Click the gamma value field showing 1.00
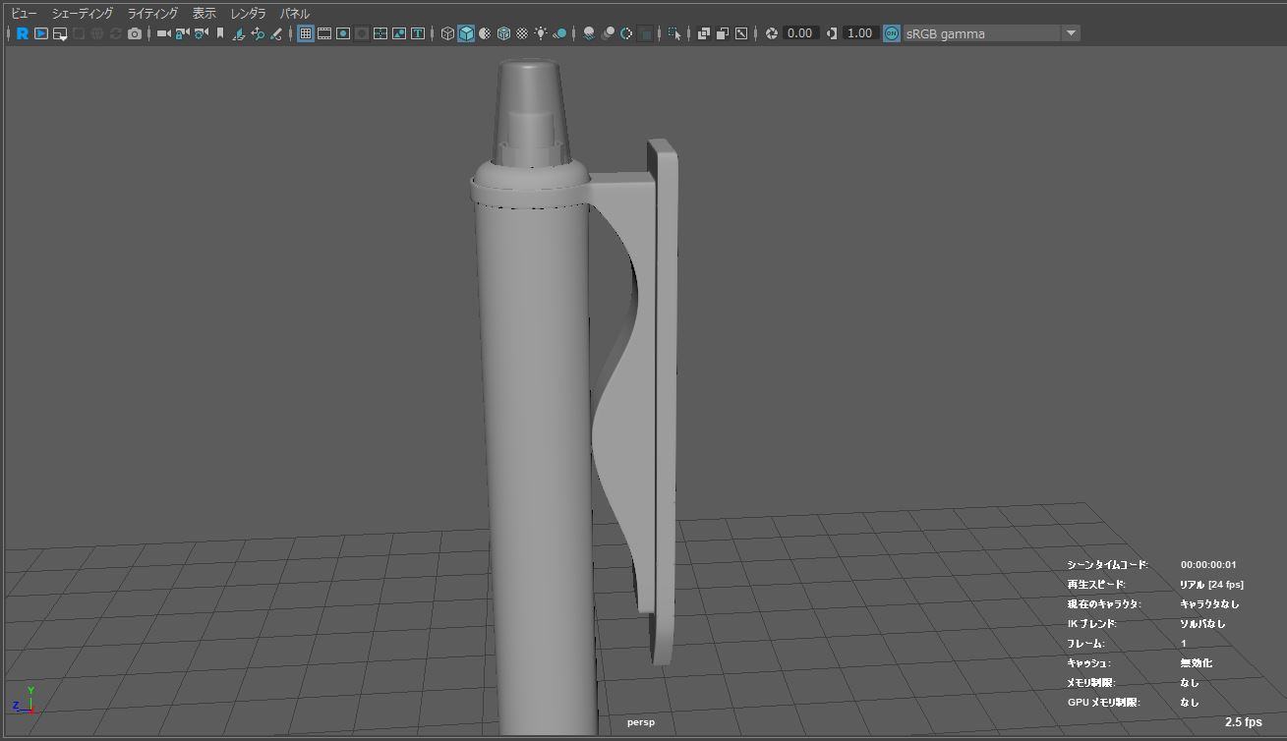Viewport: 1287px width, 741px height. pos(860,33)
